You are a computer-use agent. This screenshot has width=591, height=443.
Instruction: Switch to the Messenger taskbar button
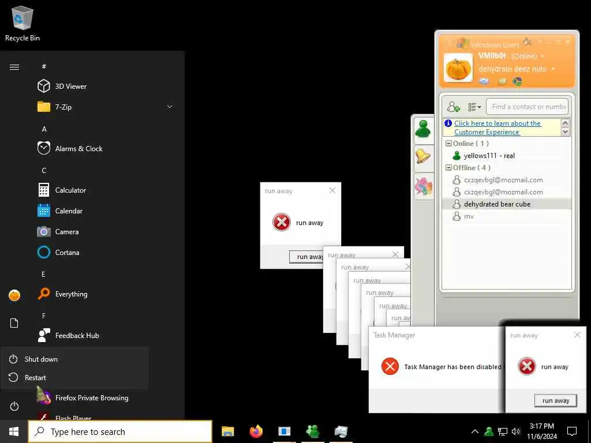[x=313, y=431]
